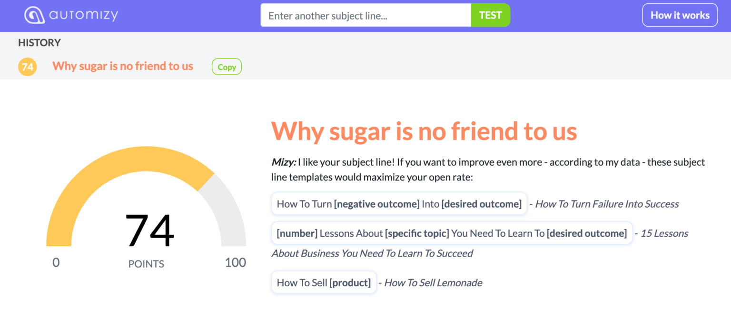Copy the subject line with the Copy button

click(x=227, y=67)
